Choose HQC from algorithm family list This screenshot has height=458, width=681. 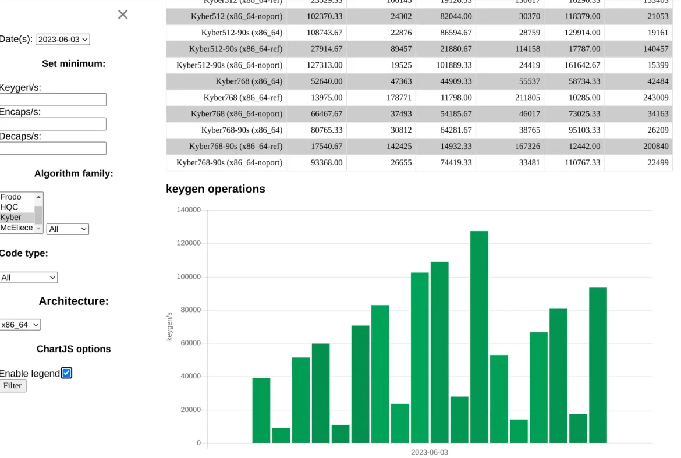[16, 207]
